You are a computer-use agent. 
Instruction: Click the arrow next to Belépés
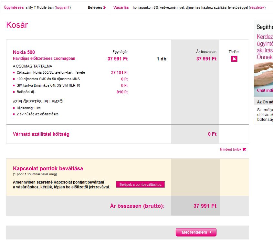pyautogui.click(x=104, y=8)
